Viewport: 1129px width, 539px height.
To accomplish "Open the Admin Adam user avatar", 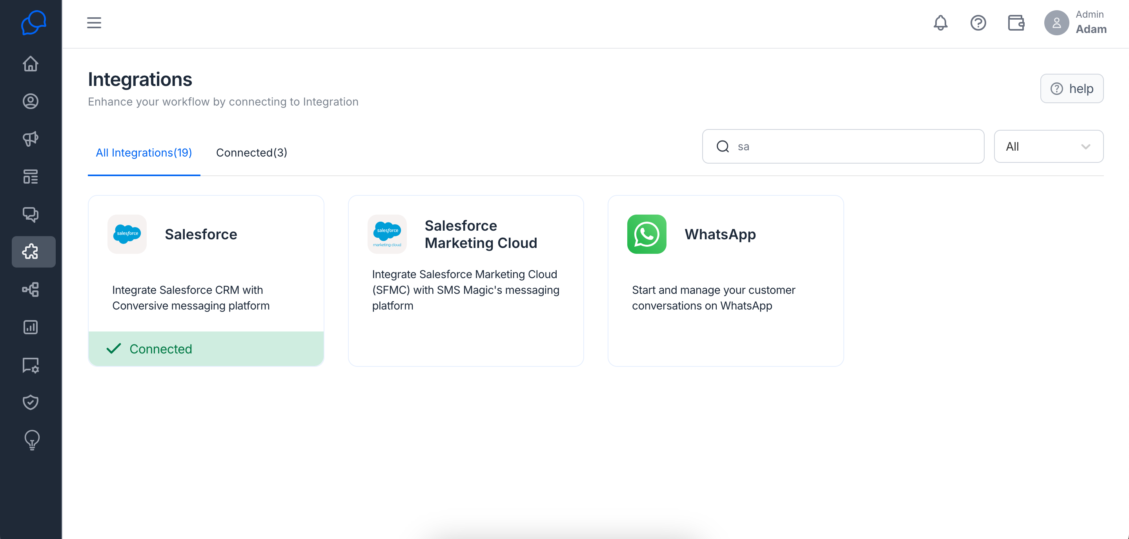I will [x=1057, y=23].
